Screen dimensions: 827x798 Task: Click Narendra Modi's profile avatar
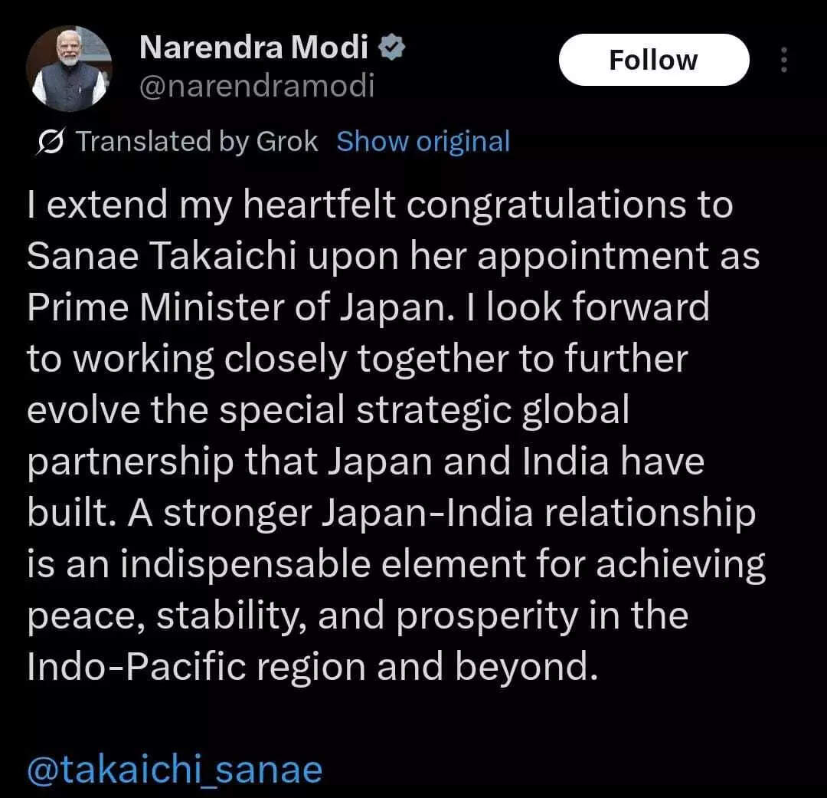tap(69, 65)
